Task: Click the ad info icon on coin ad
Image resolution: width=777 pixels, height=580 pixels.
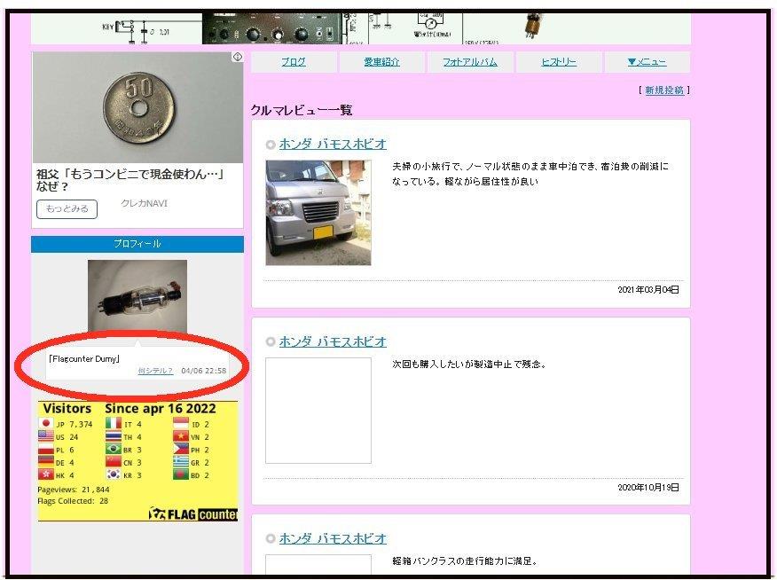Action: [238, 57]
